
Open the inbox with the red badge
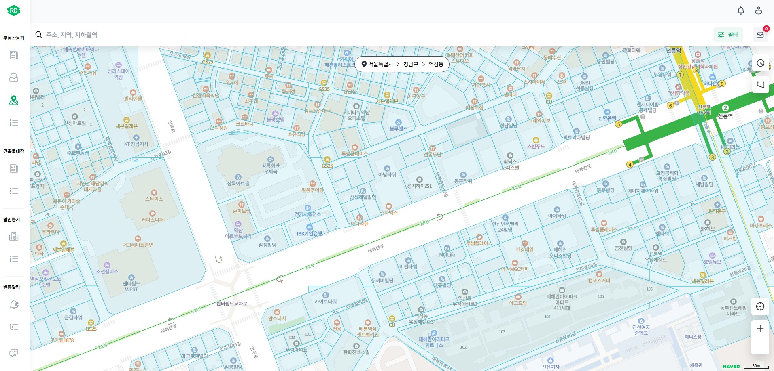(760, 35)
